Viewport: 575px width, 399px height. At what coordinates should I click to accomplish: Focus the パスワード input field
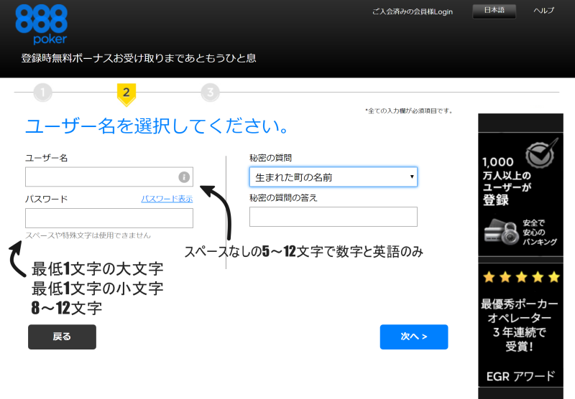109,218
